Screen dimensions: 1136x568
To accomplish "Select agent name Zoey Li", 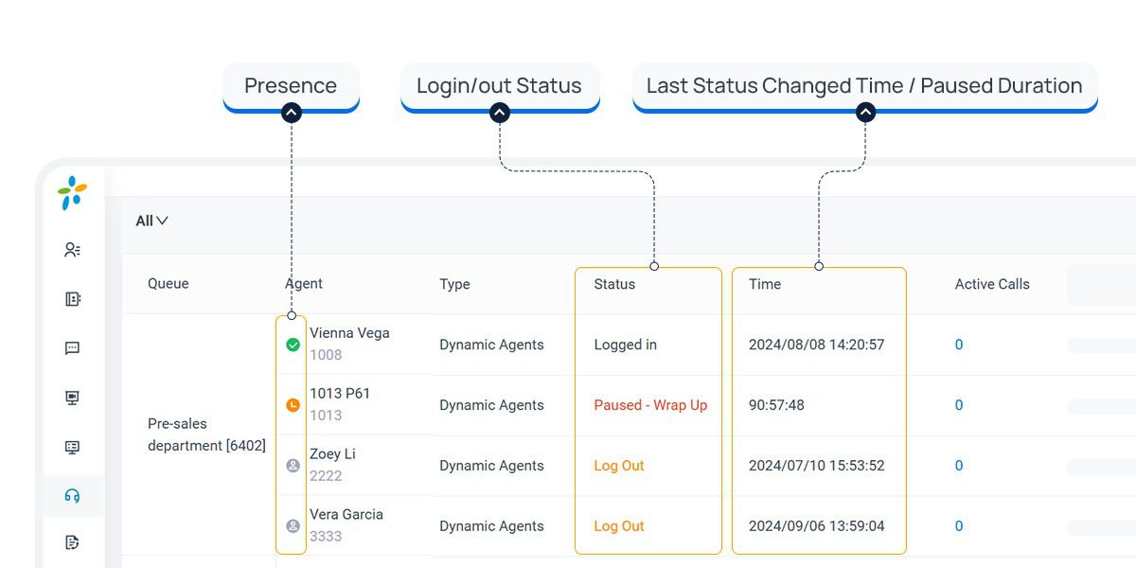I will 332,454.
